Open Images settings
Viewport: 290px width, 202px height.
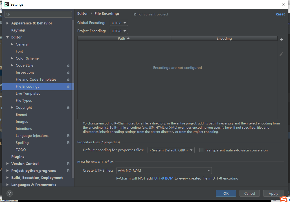pyautogui.click(x=22, y=122)
